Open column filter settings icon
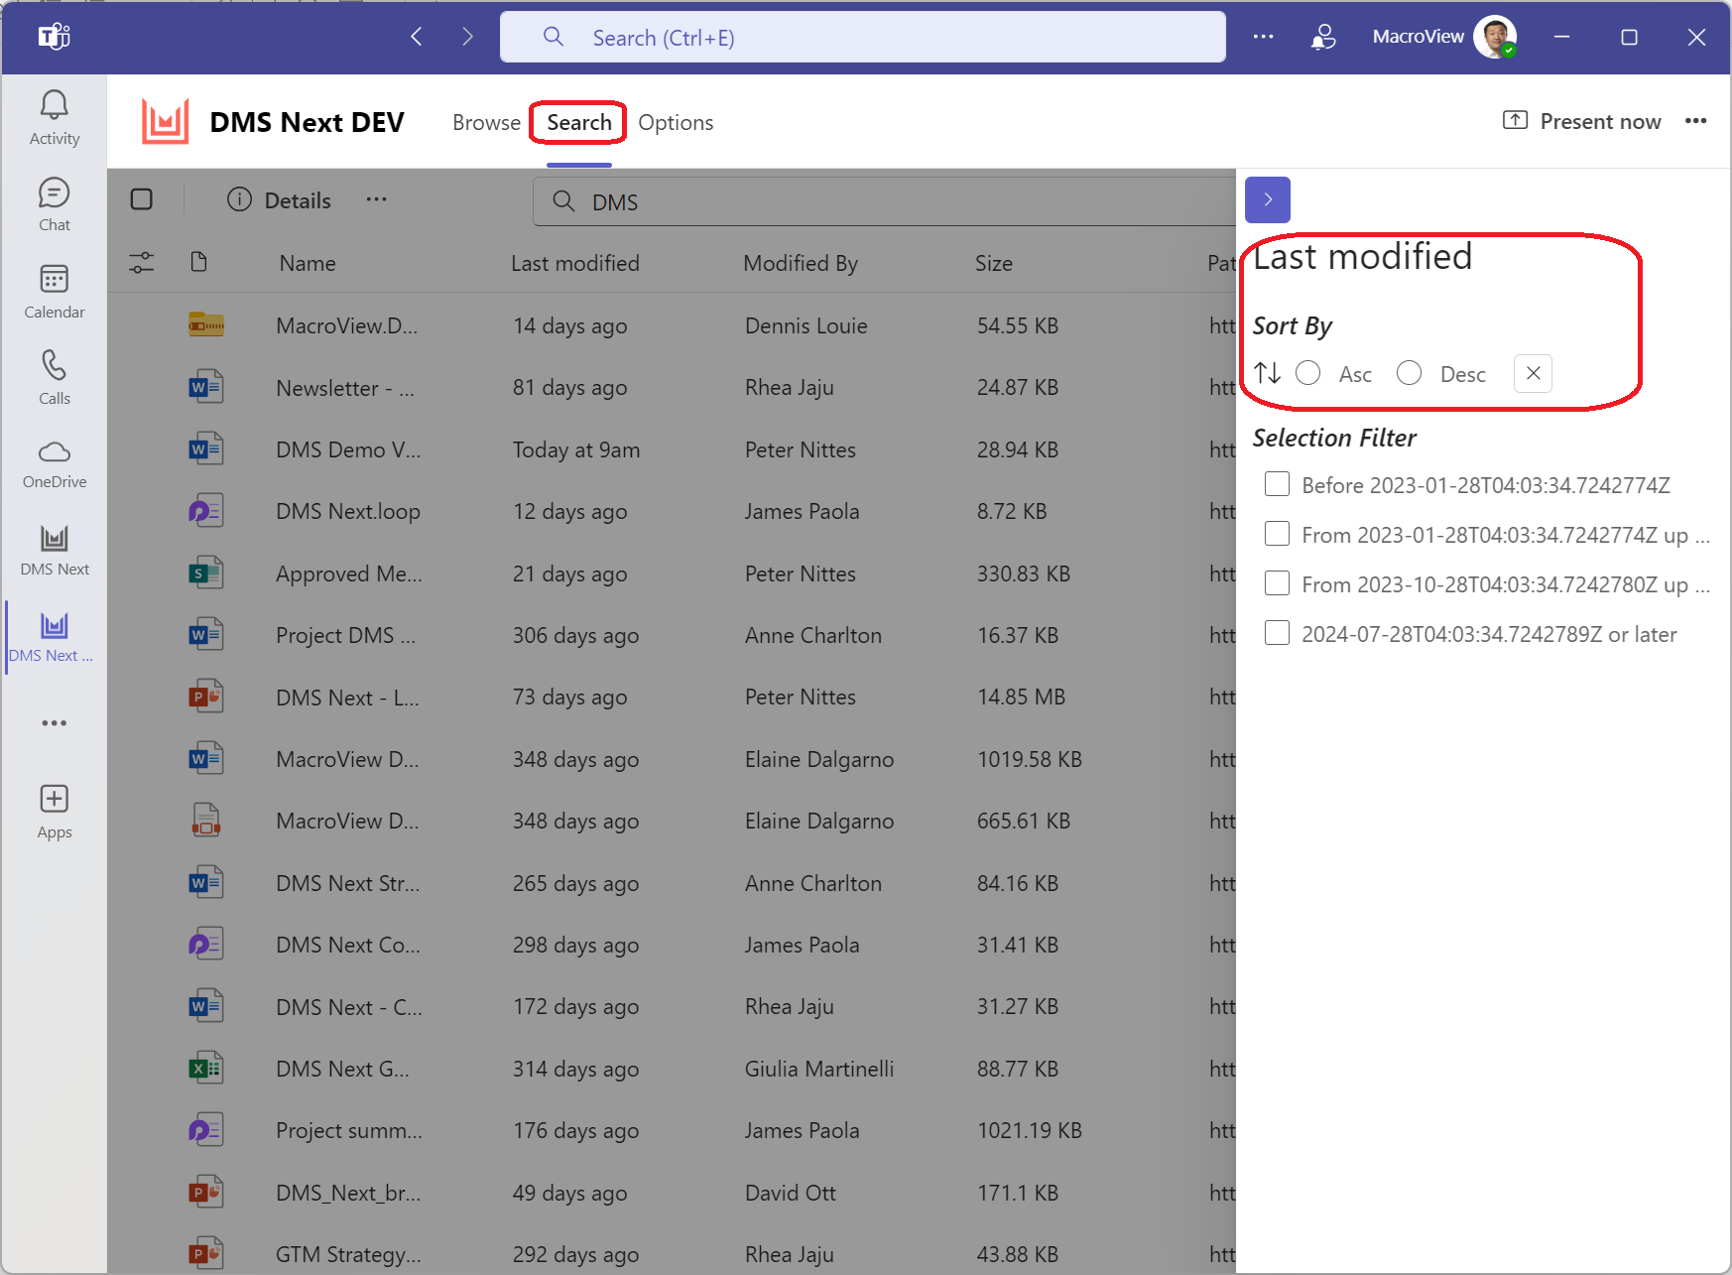 coord(142,262)
